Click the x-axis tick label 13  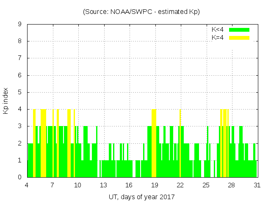(103, 185)
